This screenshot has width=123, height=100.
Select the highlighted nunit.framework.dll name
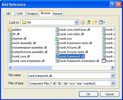pos(72,56)
